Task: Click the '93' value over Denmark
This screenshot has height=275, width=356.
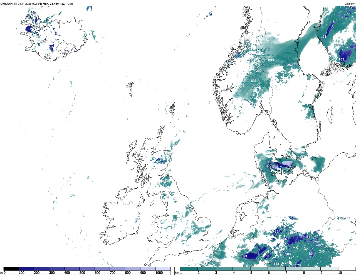Action: [x=269, y=168]
